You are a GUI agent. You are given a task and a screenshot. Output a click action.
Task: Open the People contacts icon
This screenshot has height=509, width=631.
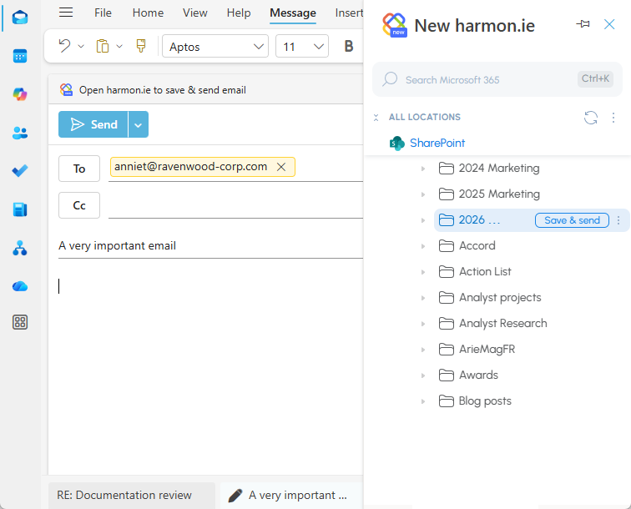click(x=20, y=133)
